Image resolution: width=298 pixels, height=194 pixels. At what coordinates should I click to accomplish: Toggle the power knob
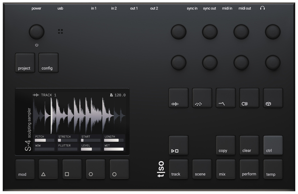coord(37,32)
